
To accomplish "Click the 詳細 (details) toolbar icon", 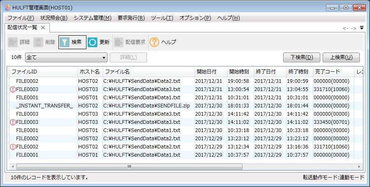I will [x=13, y=42].
